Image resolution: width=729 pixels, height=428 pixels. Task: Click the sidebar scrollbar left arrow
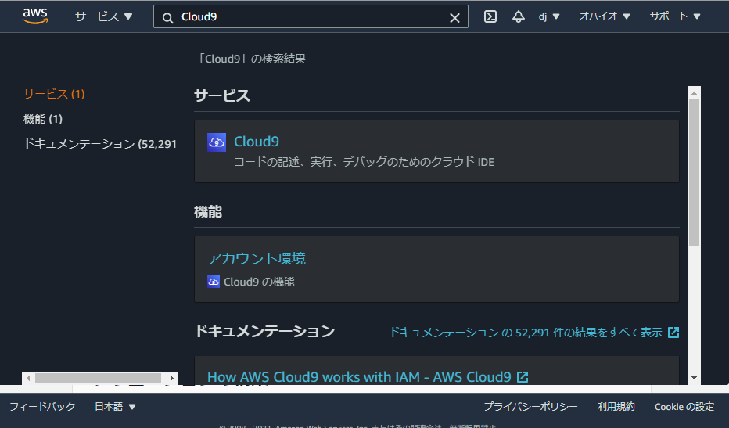[28, 378]
